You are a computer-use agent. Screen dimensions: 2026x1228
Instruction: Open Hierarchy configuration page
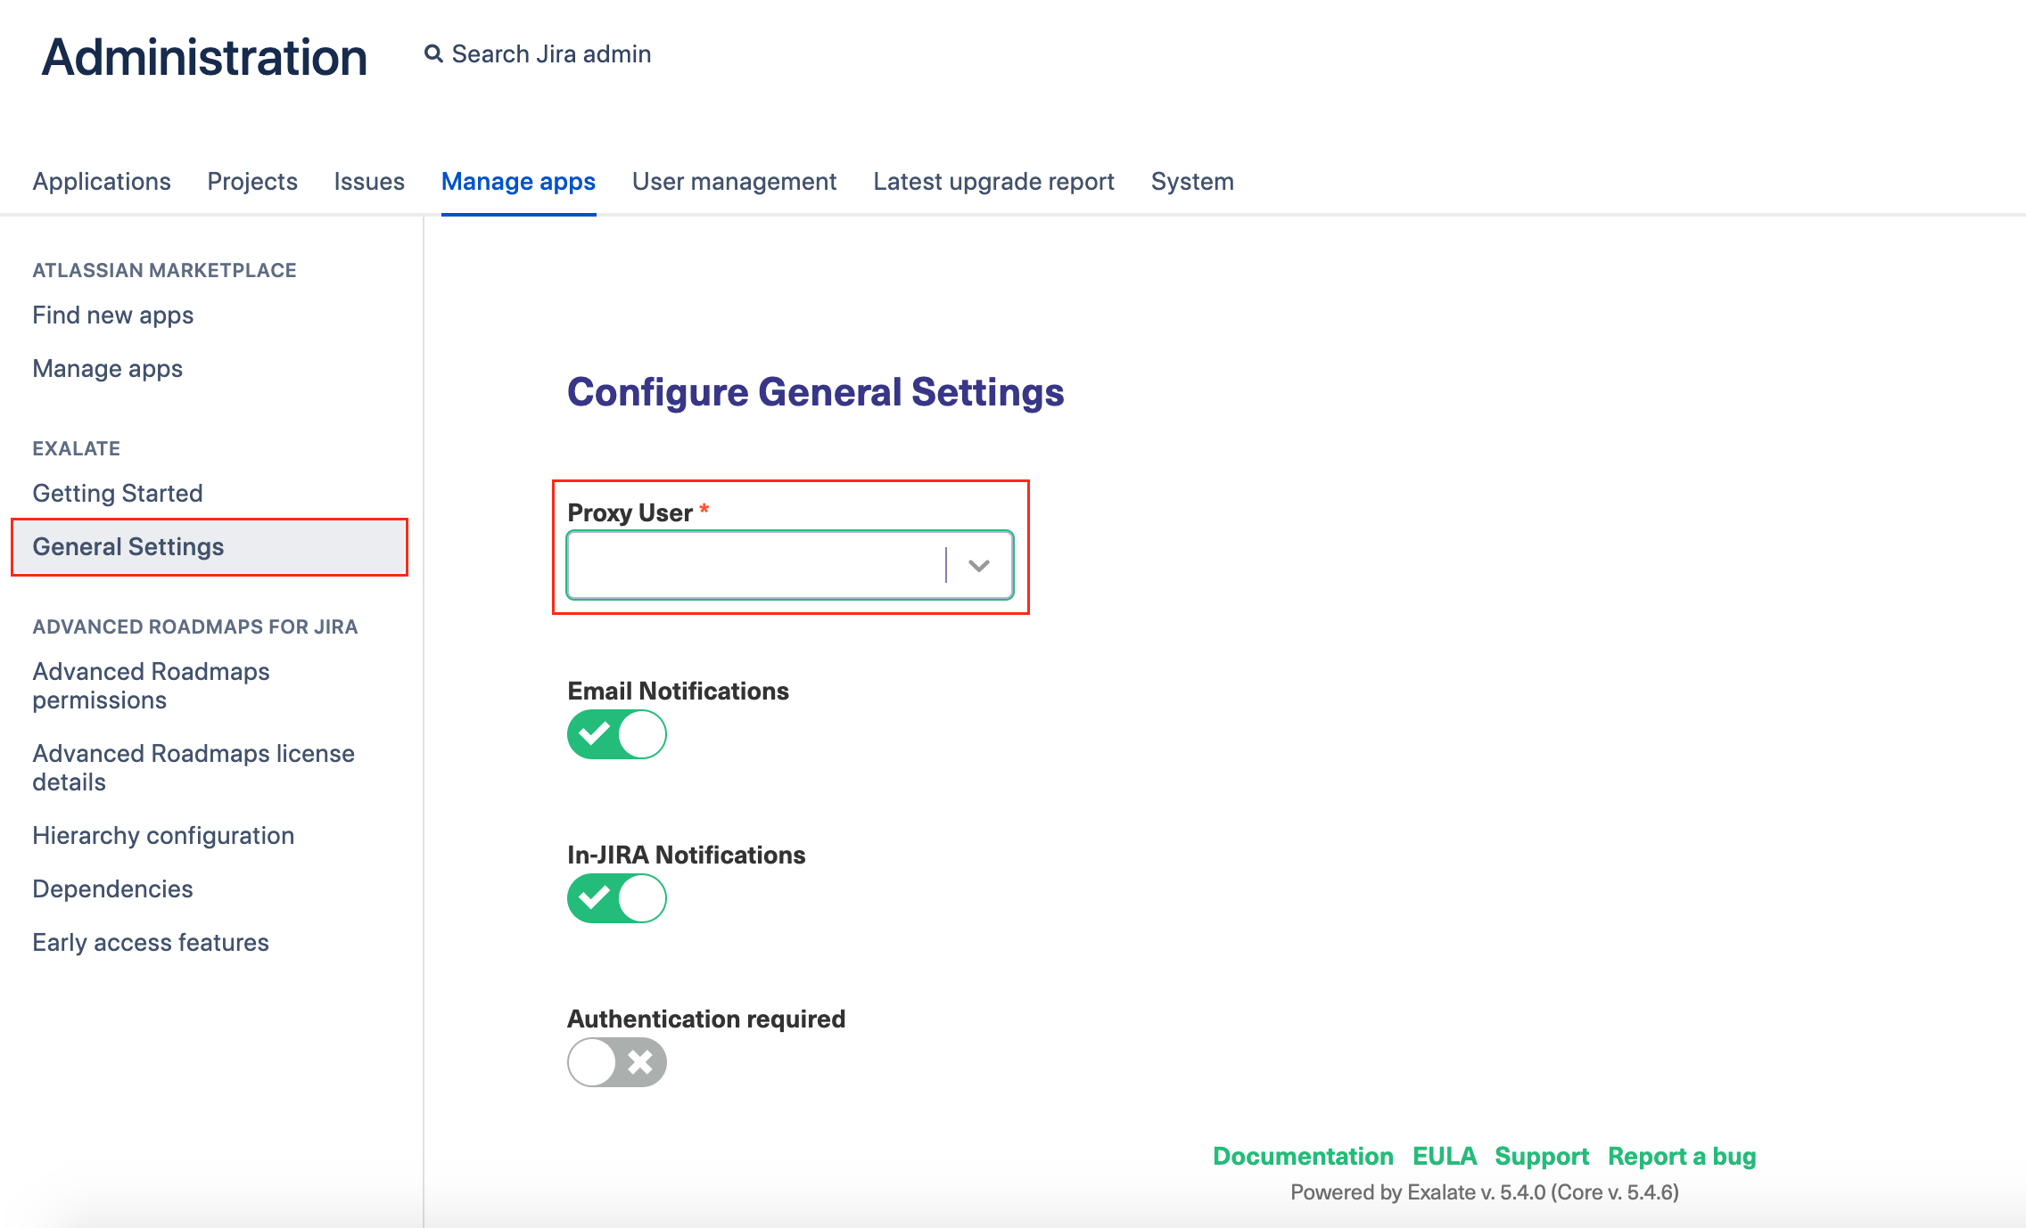pyautogui.click(x=163, y=836)
